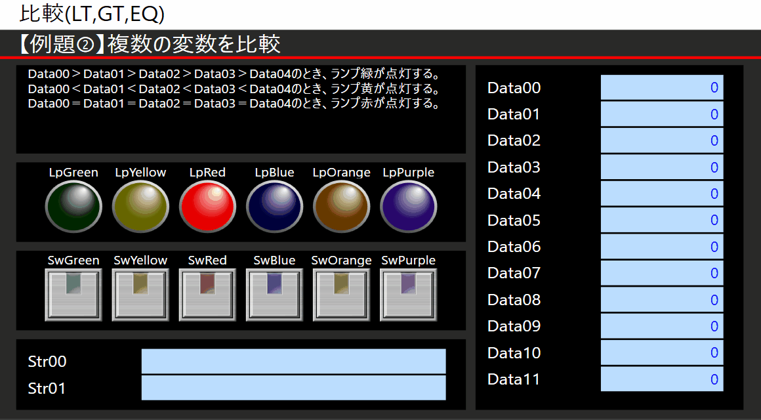The height and width of the screenshot is (420, 761).
Task: Click the description line about ランプ黄
Action: (x=234, y=89)
